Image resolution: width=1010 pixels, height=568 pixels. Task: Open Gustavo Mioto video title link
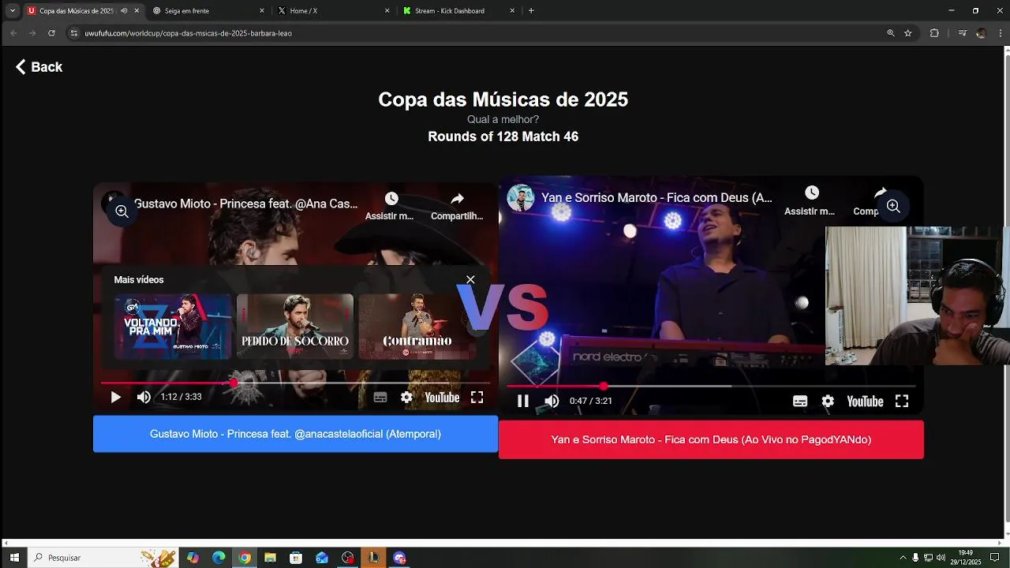(x=245, y=204)
